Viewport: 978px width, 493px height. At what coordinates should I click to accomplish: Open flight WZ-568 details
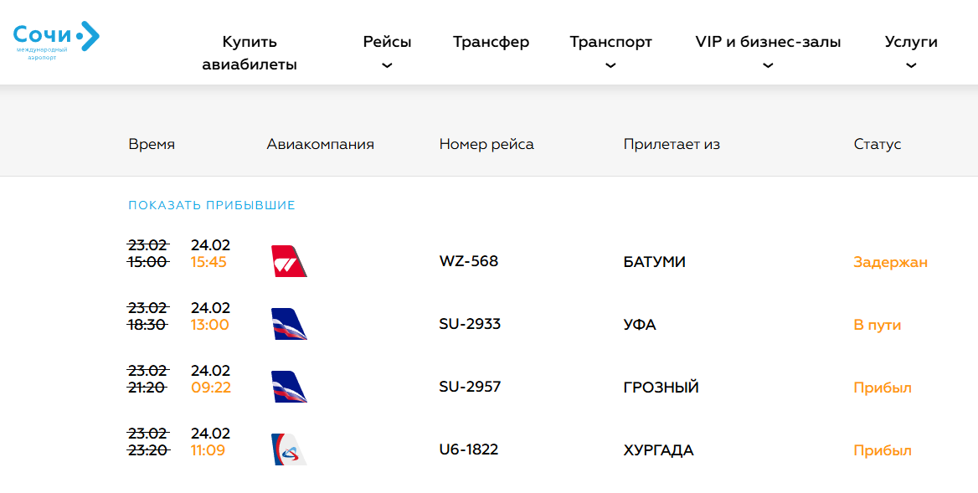pyautogui.click(x=469, y=261)
